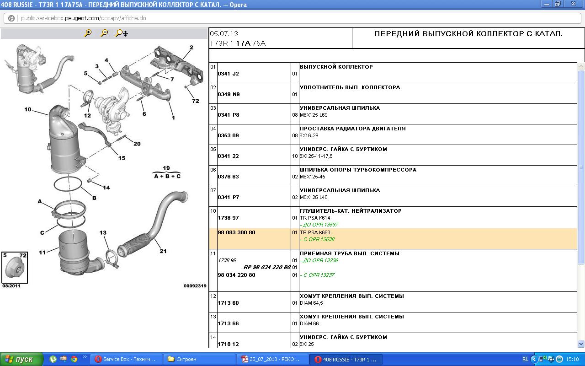Select part number 1713 66
This screenshot has width=585, height=366.
228,323
